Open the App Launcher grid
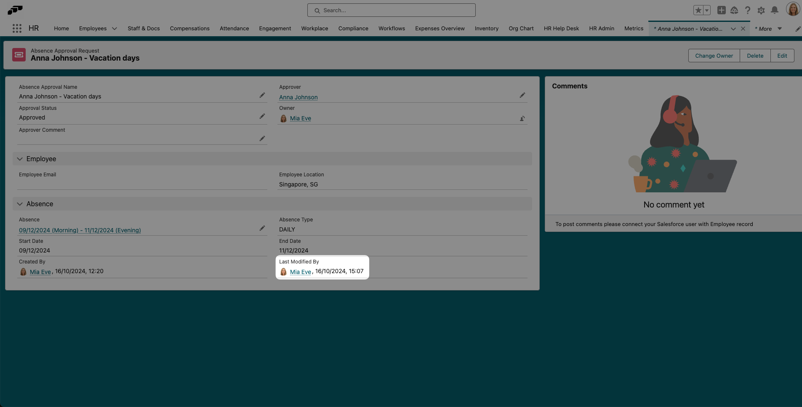Viewport: 802px width, 407px height. tap(16, 28)
